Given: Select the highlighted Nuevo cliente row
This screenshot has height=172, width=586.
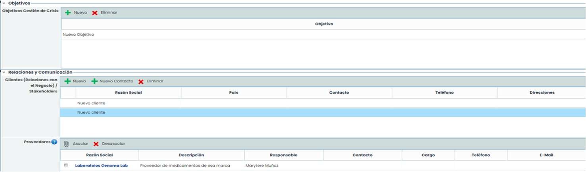Looking at the screenshot, I should coord(91,113).
